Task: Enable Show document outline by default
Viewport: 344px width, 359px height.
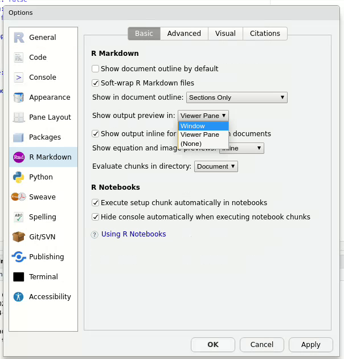Action: click(95, 69)
